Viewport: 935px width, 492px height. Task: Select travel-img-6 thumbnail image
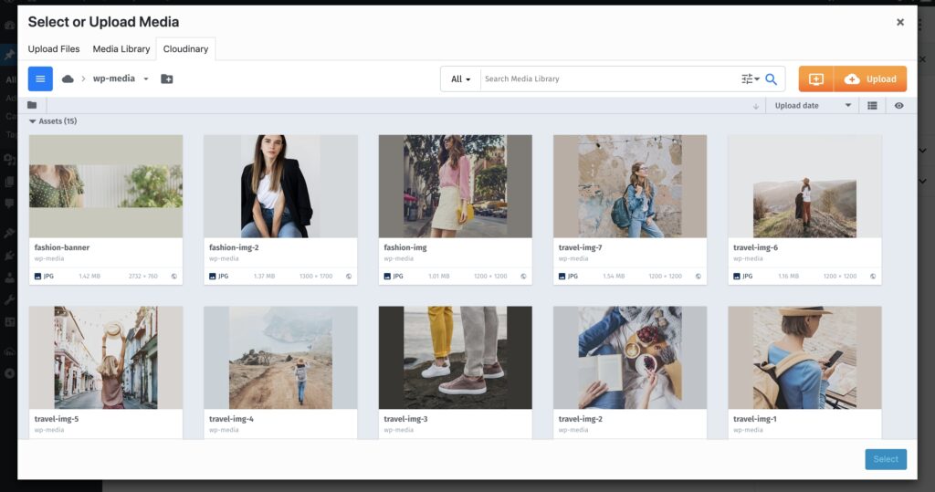tap(804, 186)
